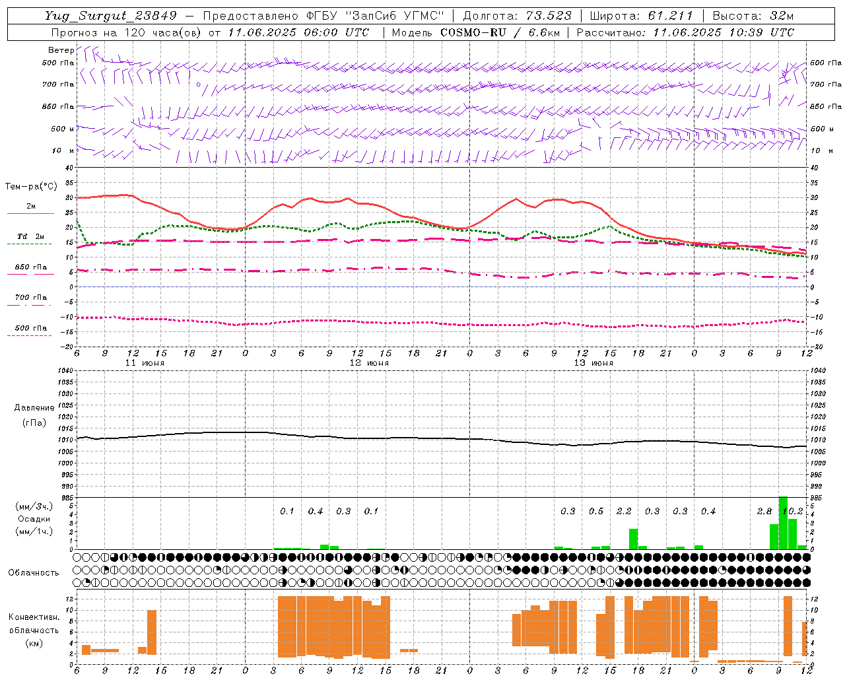Click the Модель COSMO-RU / 6.6км text
The width and height of the screenshot is (845, 676).
point(475,32)
